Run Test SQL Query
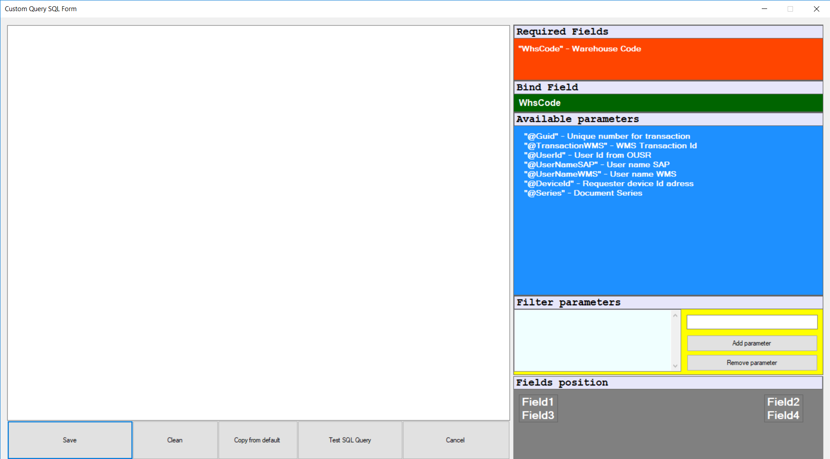Screen dimensions: 830x459 point(350,440)
